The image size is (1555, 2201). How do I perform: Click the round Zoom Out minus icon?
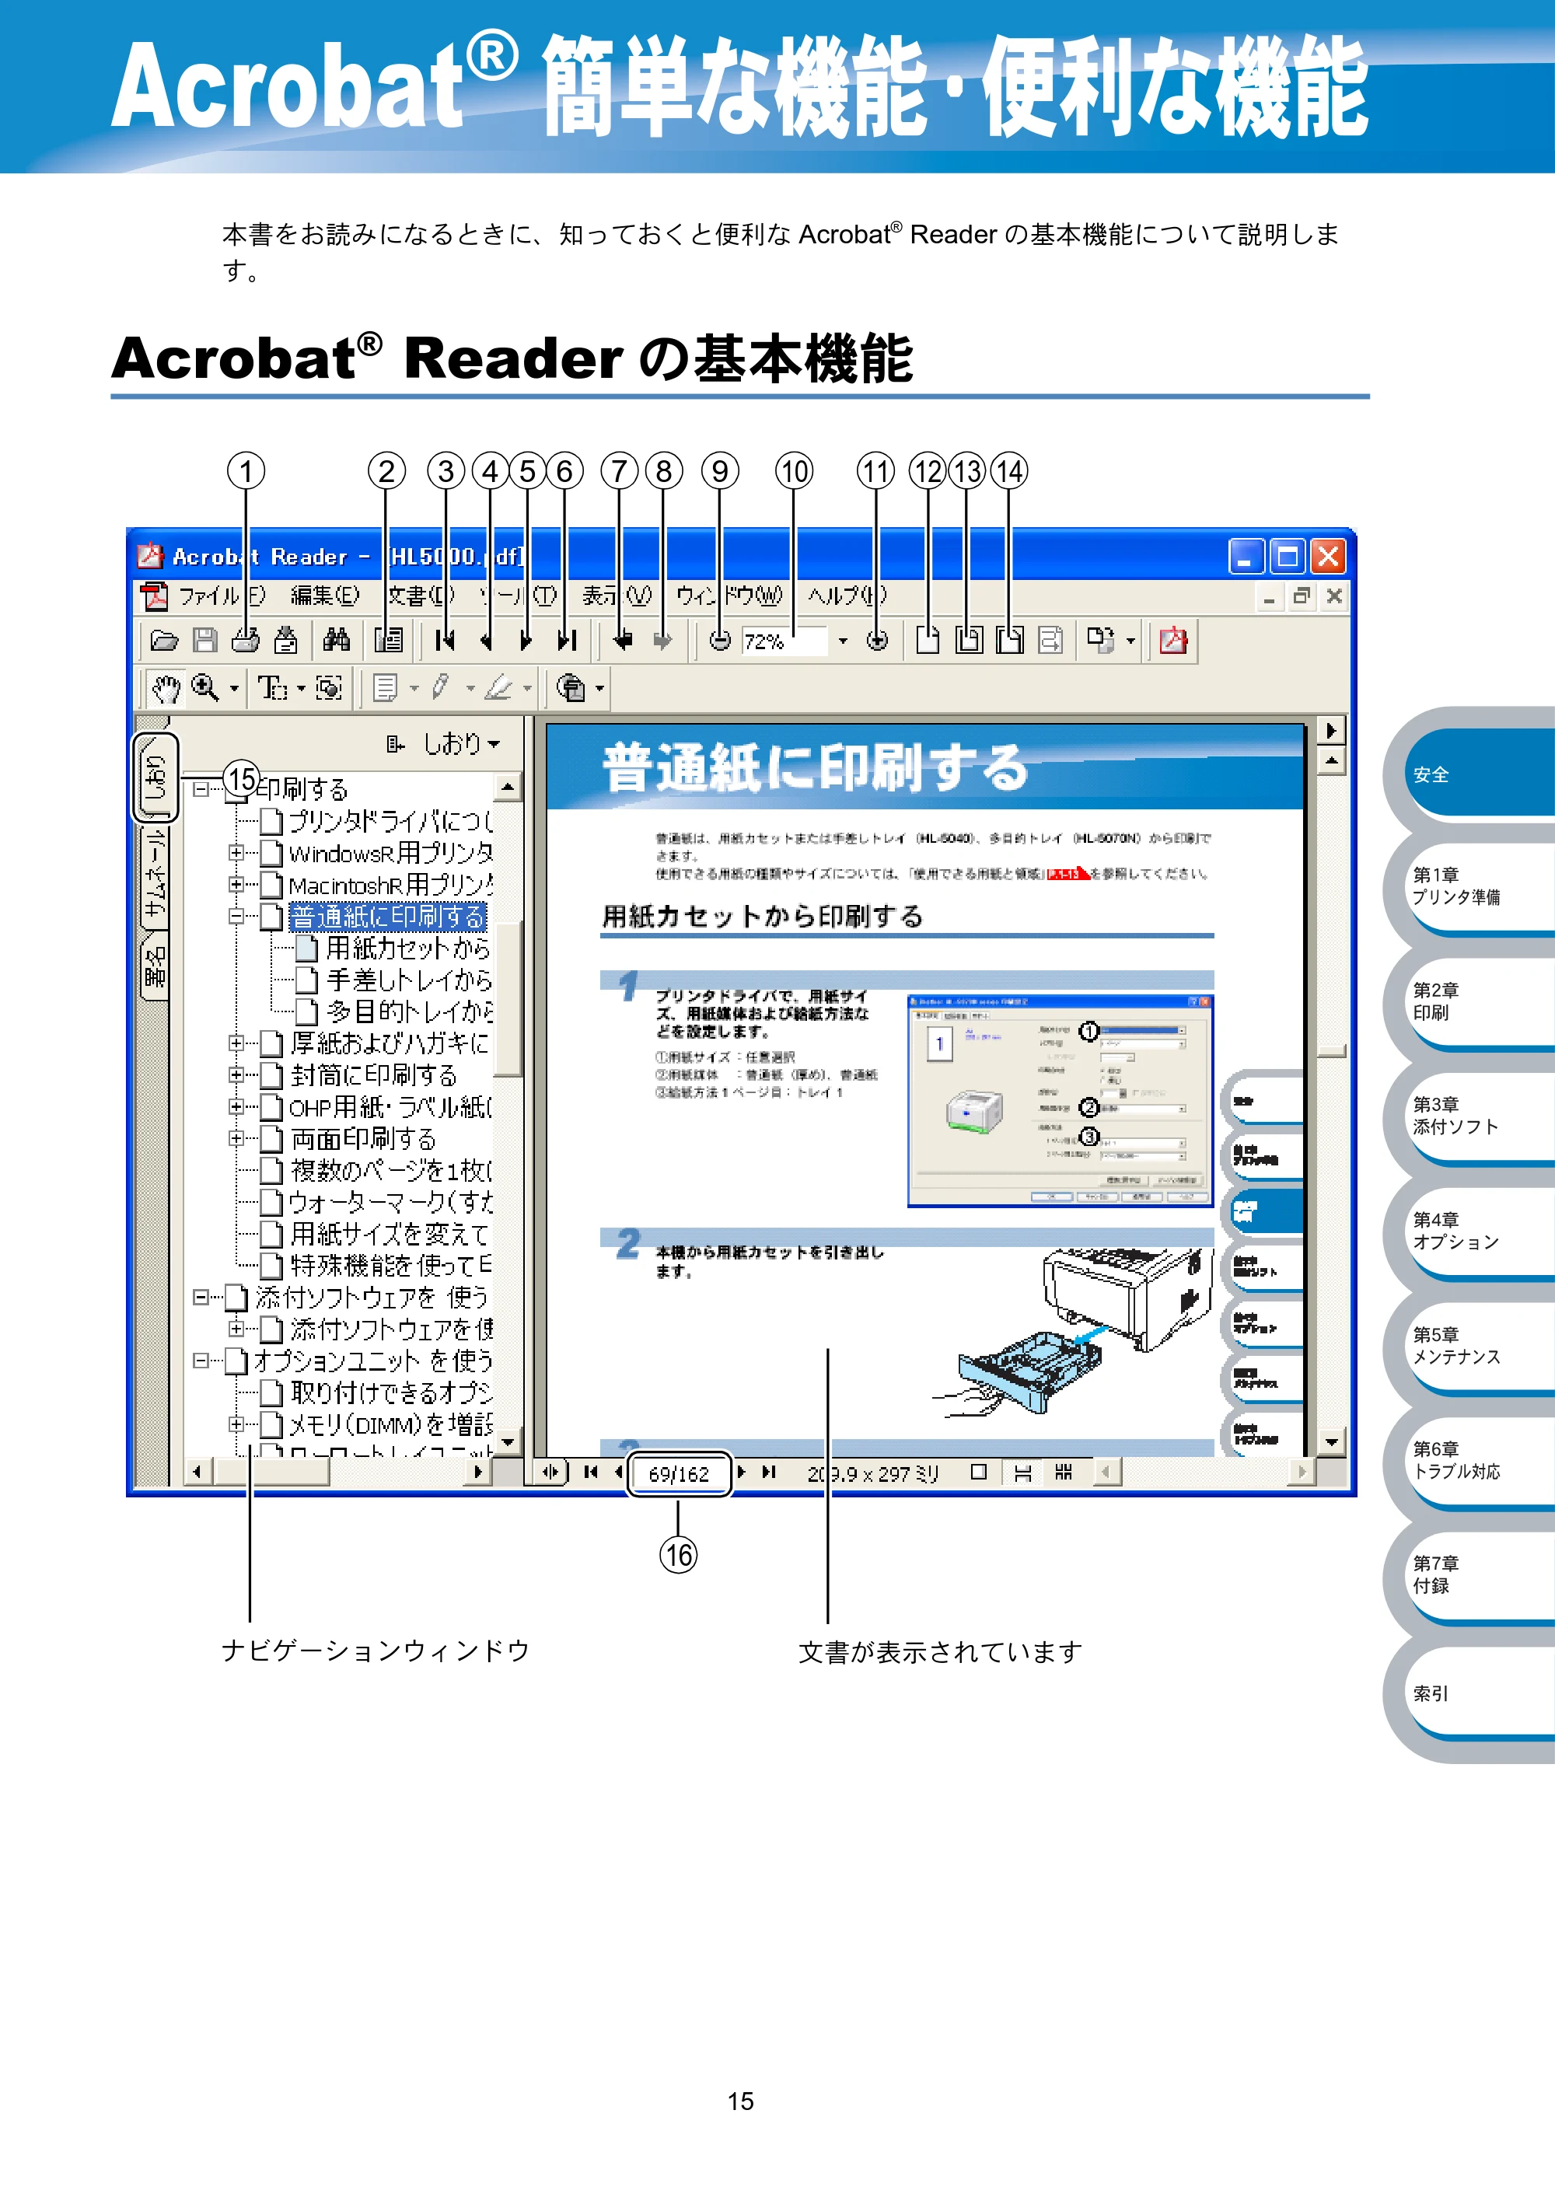point(720,641)
